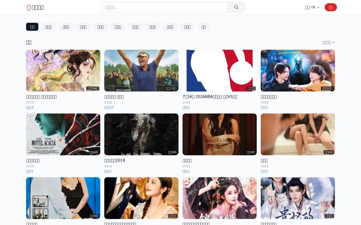Image resolution: width=361 pixels, height=225 pixels.
Task: Open the NBA logo thumbnail
Action: 220,70
